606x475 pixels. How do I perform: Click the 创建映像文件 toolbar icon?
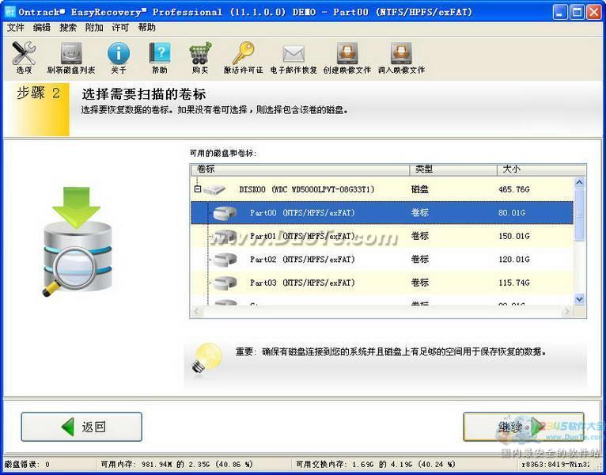(347, 53)
